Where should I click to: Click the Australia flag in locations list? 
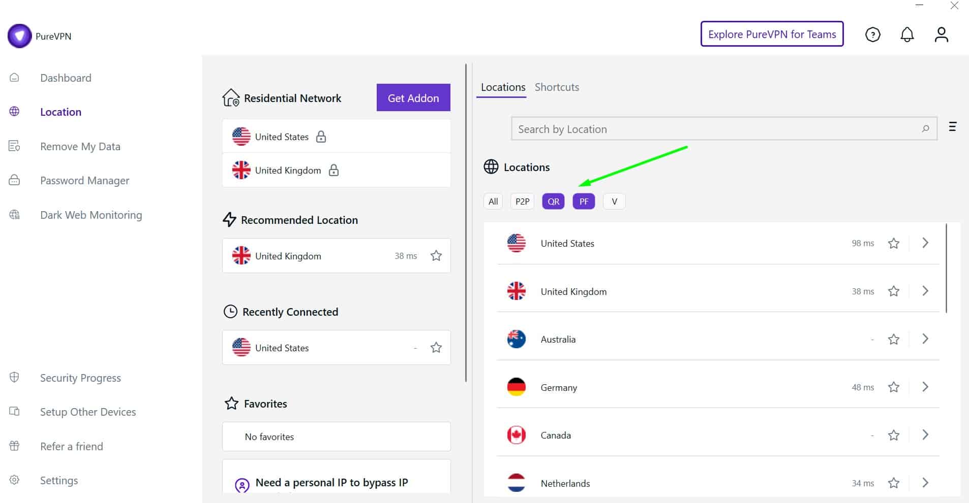pos(516,339)
